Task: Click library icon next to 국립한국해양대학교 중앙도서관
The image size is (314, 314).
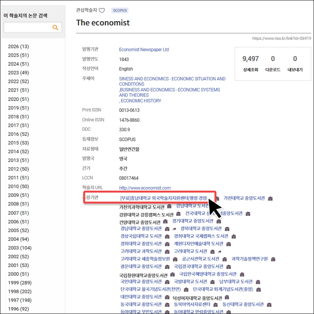Action: click(242, 274)
